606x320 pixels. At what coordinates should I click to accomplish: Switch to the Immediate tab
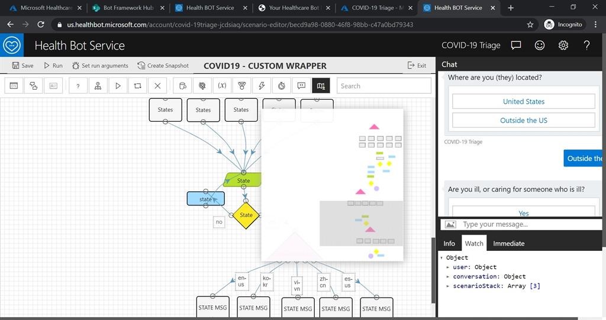tap(508, 243)
